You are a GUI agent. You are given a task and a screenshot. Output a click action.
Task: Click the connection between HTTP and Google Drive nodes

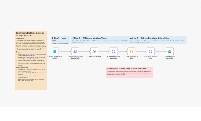pos(160,51)
